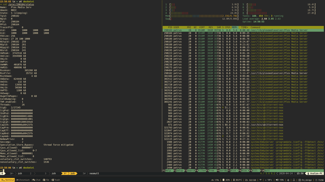
Task: Click the Swp usage bar in htop
Action: (x=202, y=19)
